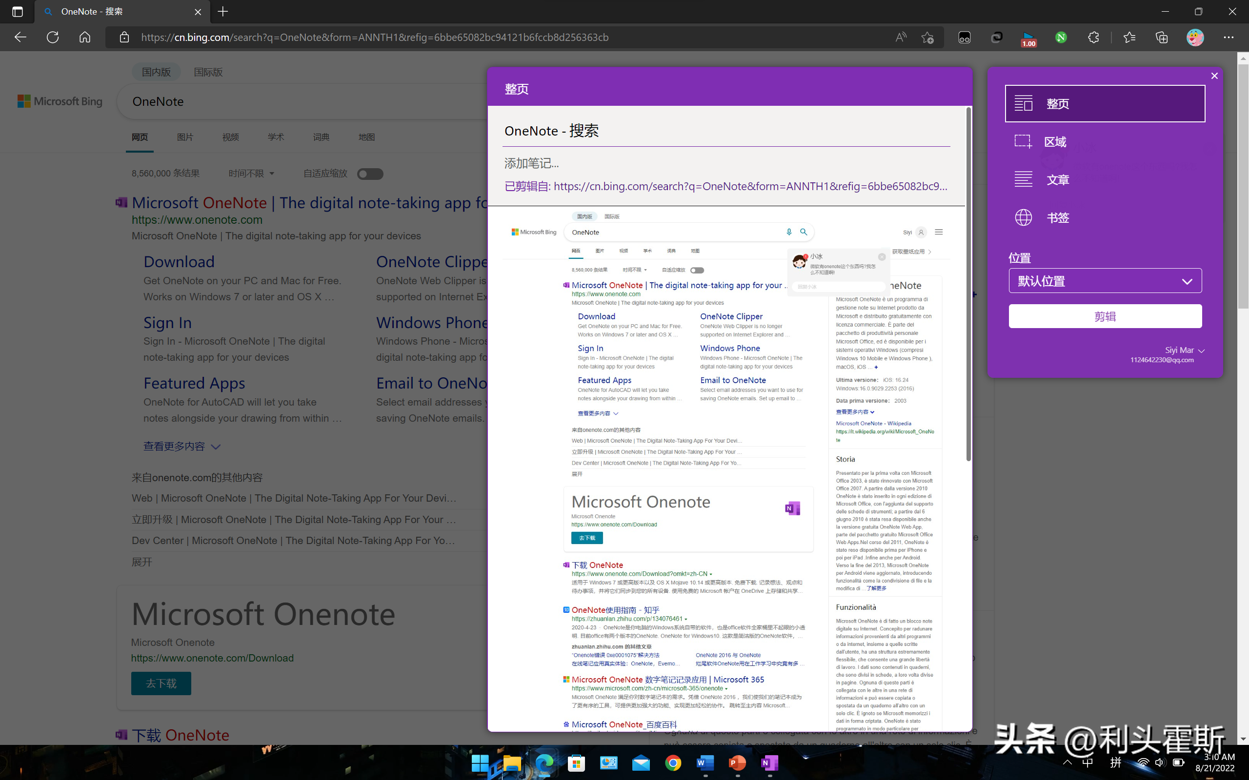Screen dimensions: 1249x780
Task: Open OneNote from the taskbar
Action: [x=769, y=763]
